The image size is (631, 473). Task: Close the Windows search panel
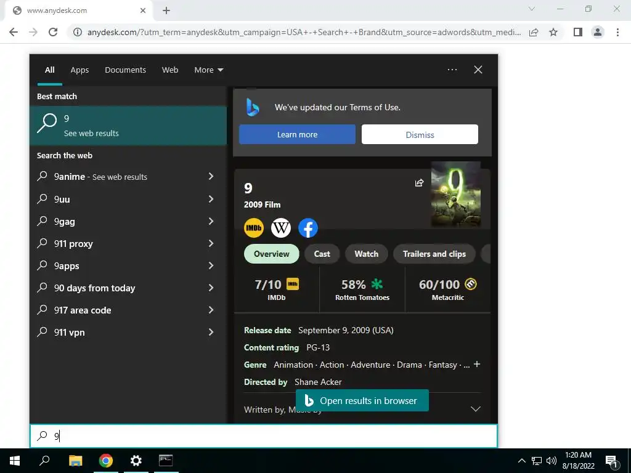(478, 70)
